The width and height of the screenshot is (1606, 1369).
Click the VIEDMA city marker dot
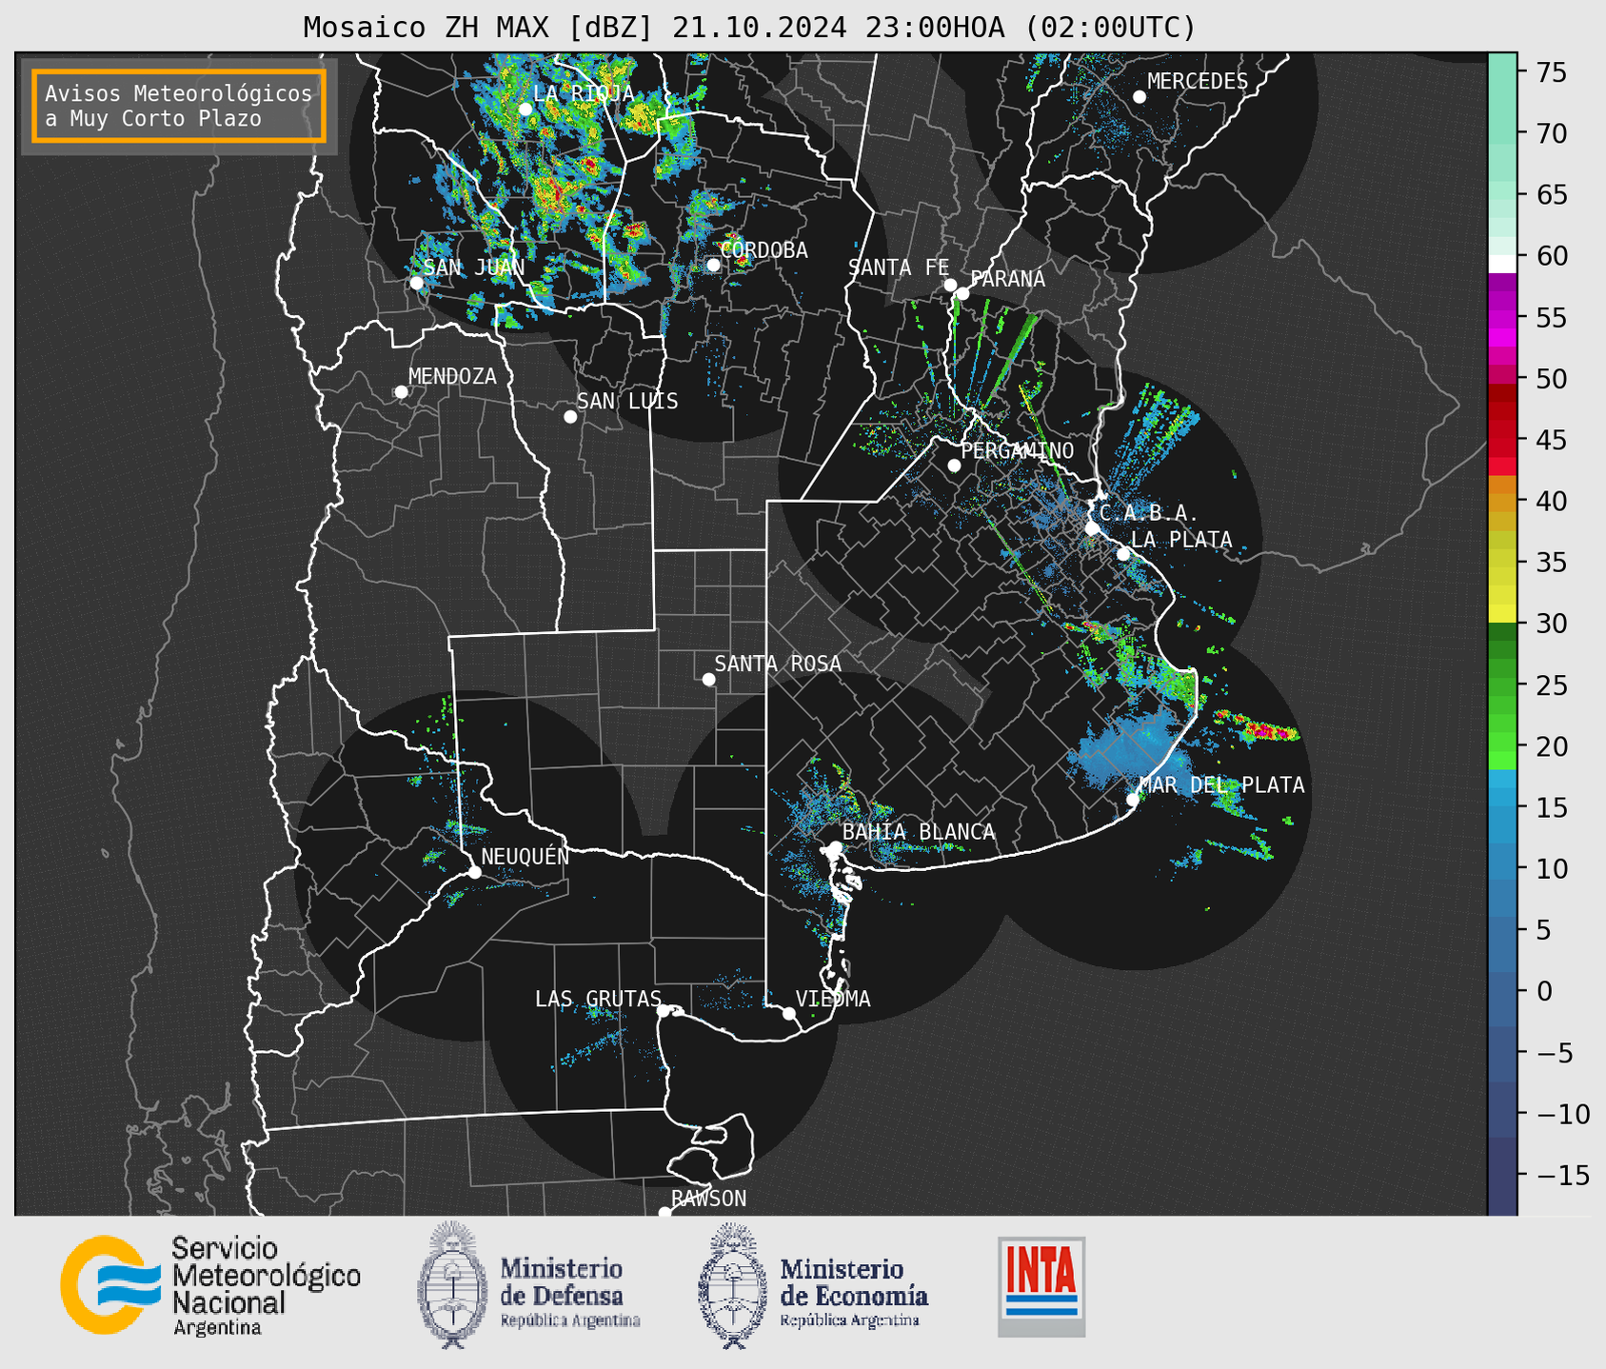(789, 1013)
